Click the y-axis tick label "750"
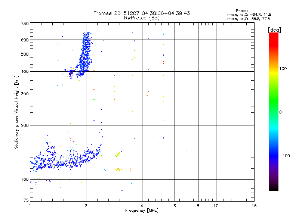The height and width of the screenshot is (224, 299). [x=25, y=24]
